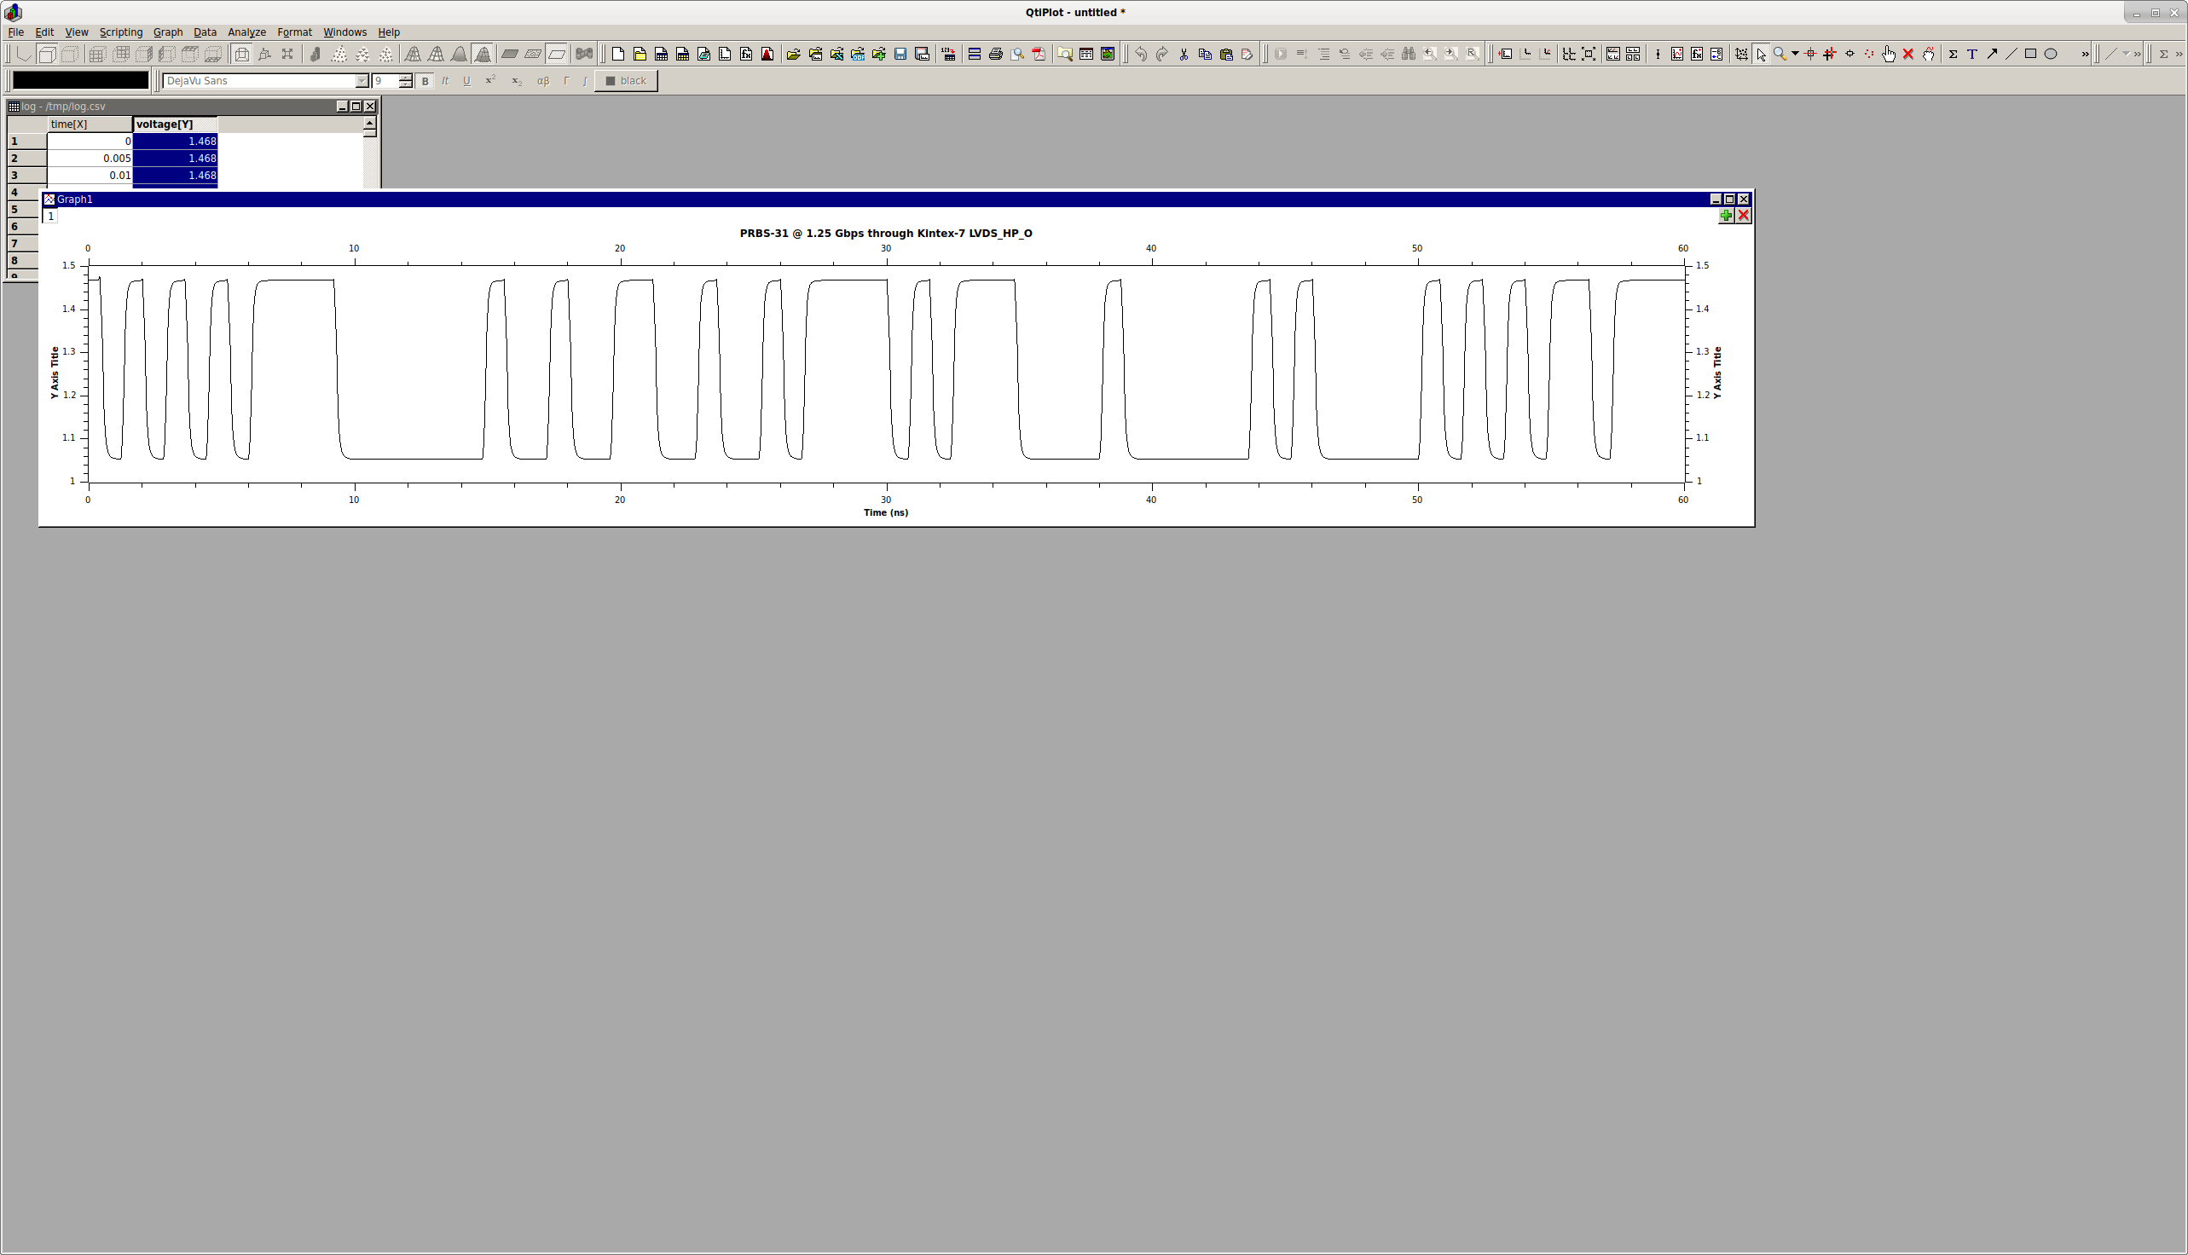Expand hidden toolbar items after the ellipse tool
This screenshot has width=2188, height=1255.
(2086, 55)
